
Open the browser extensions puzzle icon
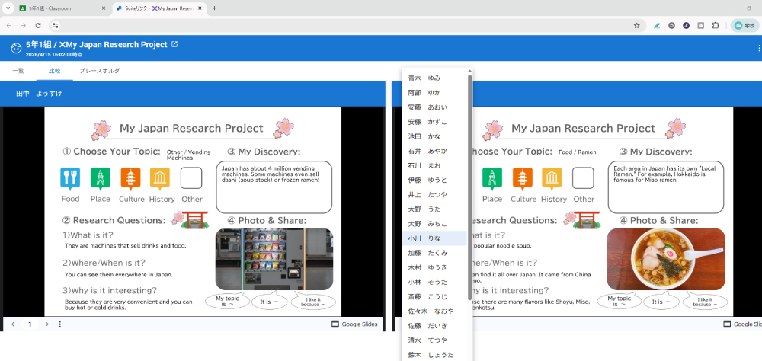(716, 25)
